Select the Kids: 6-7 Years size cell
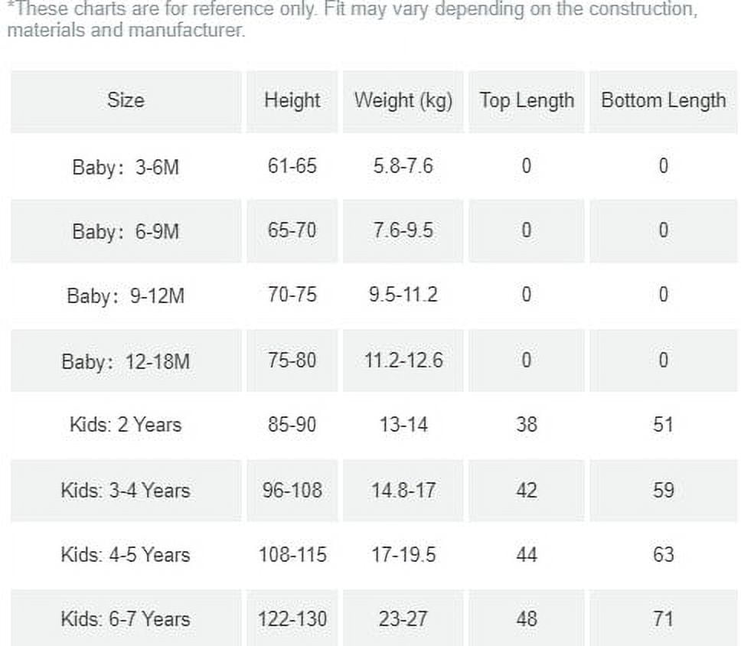Screen dimensions: 741x646 pyautogui.click(x=126, y=618)
